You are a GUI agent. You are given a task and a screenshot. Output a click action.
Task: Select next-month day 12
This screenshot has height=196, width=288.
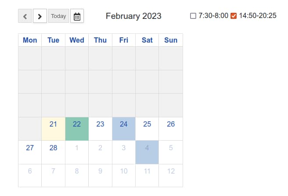tap(171, 175)
